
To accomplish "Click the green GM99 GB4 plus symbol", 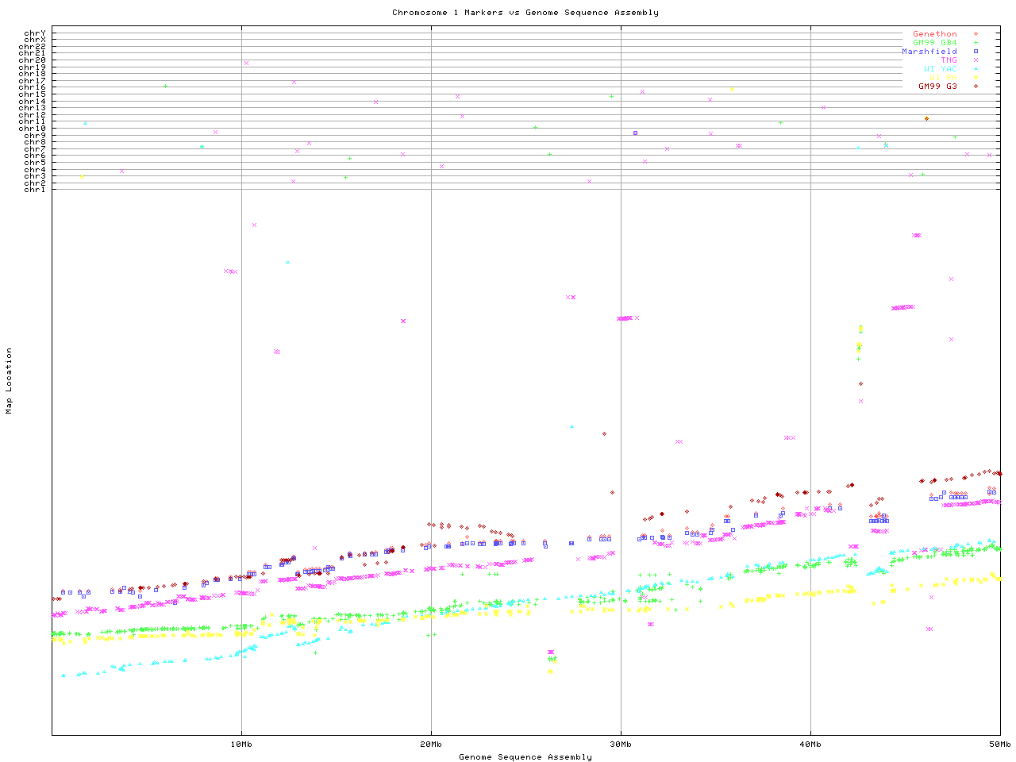I will [976, 43].
